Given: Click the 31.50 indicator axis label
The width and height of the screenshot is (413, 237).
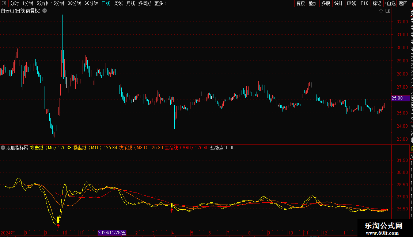Looking at the screenshot, I should pos(402,160).
